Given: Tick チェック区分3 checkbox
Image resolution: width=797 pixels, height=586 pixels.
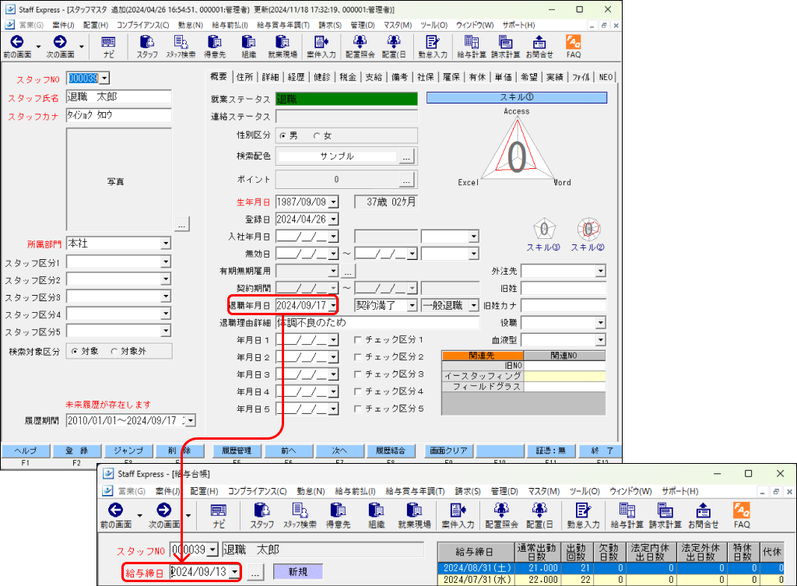Looking at the screenshot, I should tap(358, 374).
